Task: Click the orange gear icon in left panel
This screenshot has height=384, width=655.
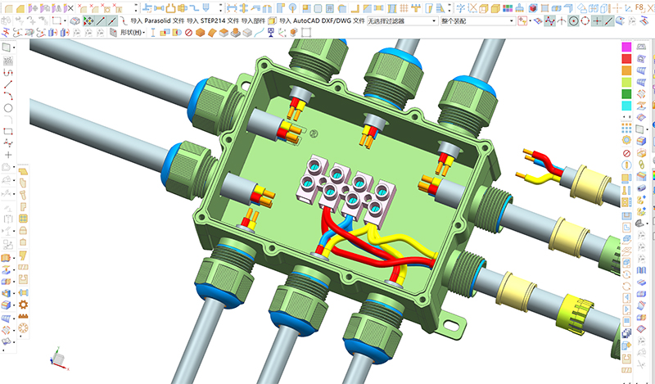Action: [x=23, y=304]
